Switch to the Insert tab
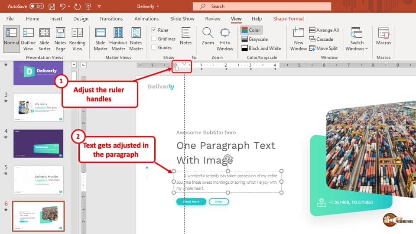 point(56,19)
